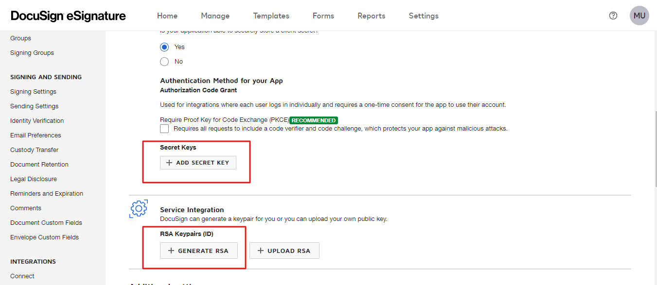Open Envelope Custom Fields page
Viewport: 657px width, 285px height.
coord(44,237)
